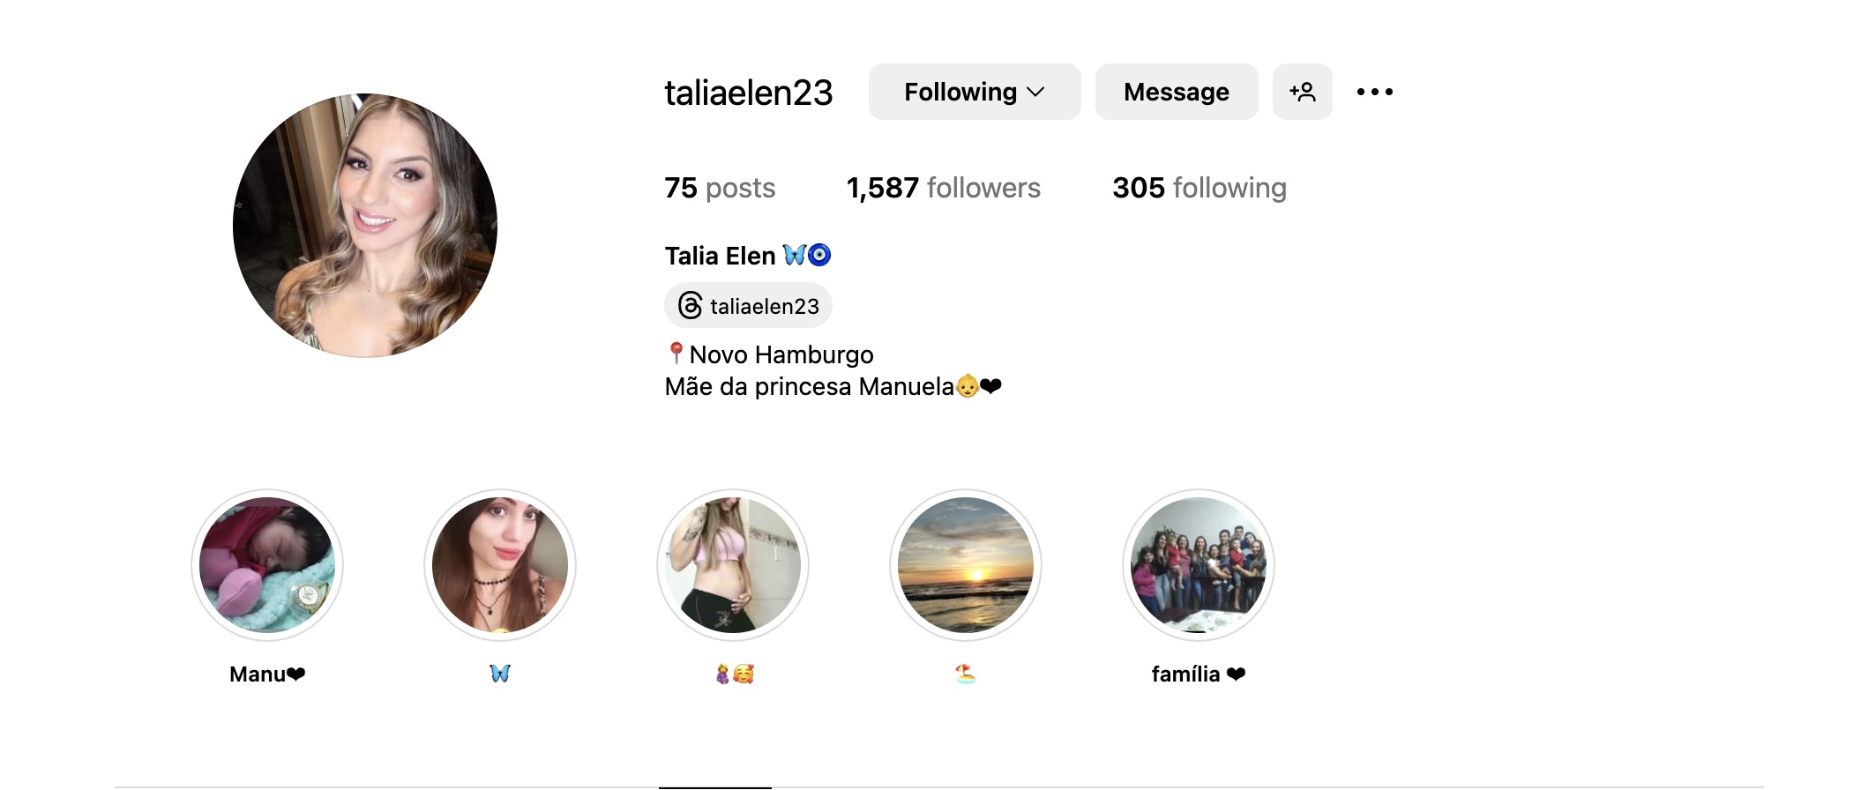Click the Threads logo icon
The width and height of the screenshot is (1861, 790).
coord(690,306)
